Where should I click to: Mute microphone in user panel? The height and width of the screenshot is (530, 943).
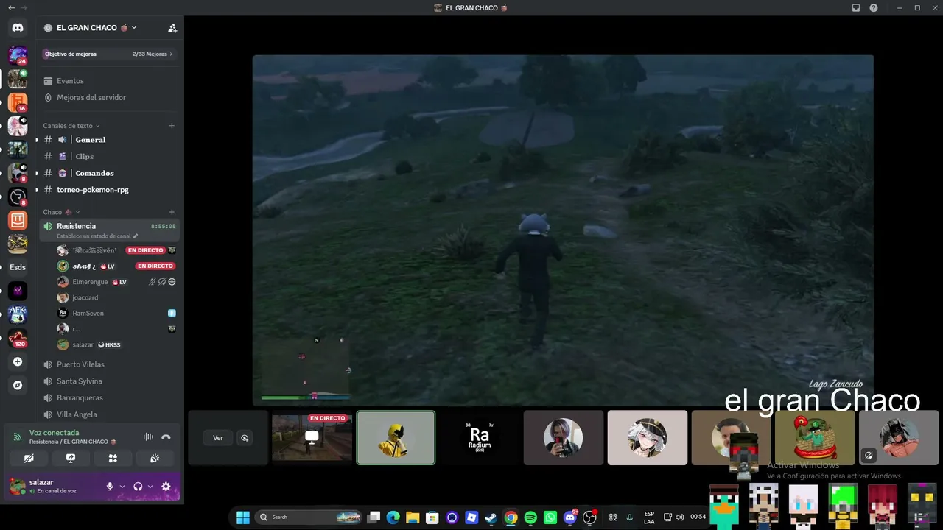click(111, 487)
